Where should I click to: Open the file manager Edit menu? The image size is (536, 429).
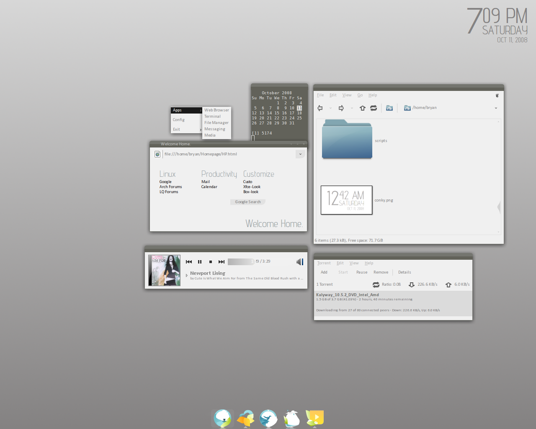(x=333, y=95)
